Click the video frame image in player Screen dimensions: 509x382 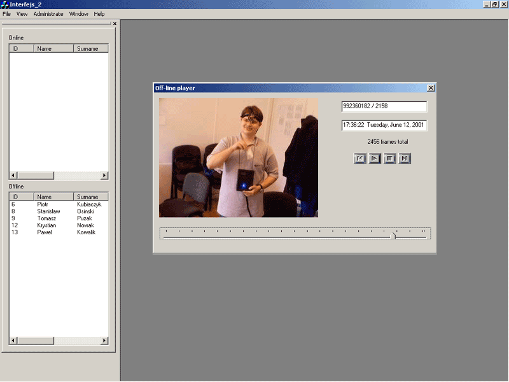(x=239, y=157)
